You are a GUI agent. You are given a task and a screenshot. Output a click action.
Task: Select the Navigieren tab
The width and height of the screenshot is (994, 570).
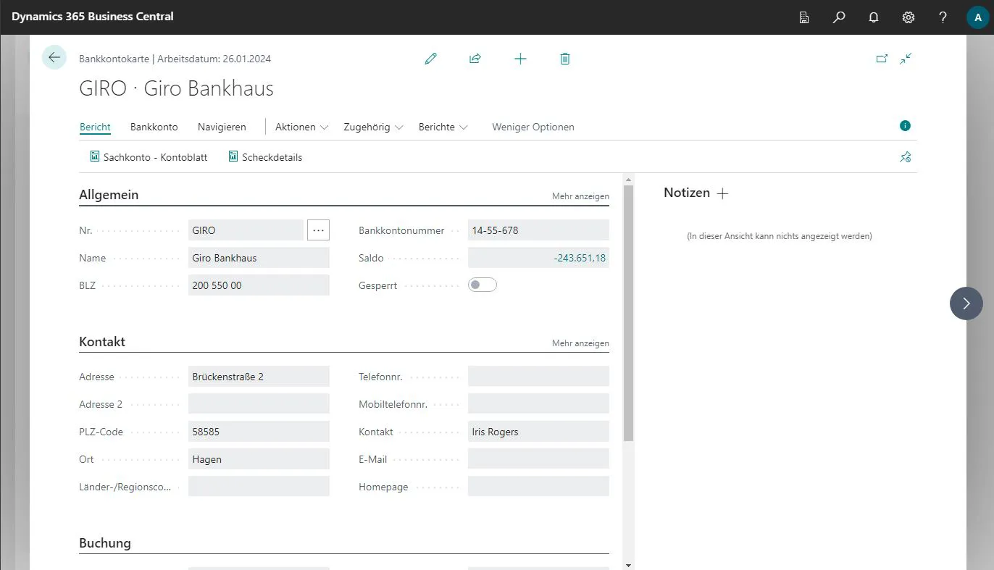coord(222,127)
